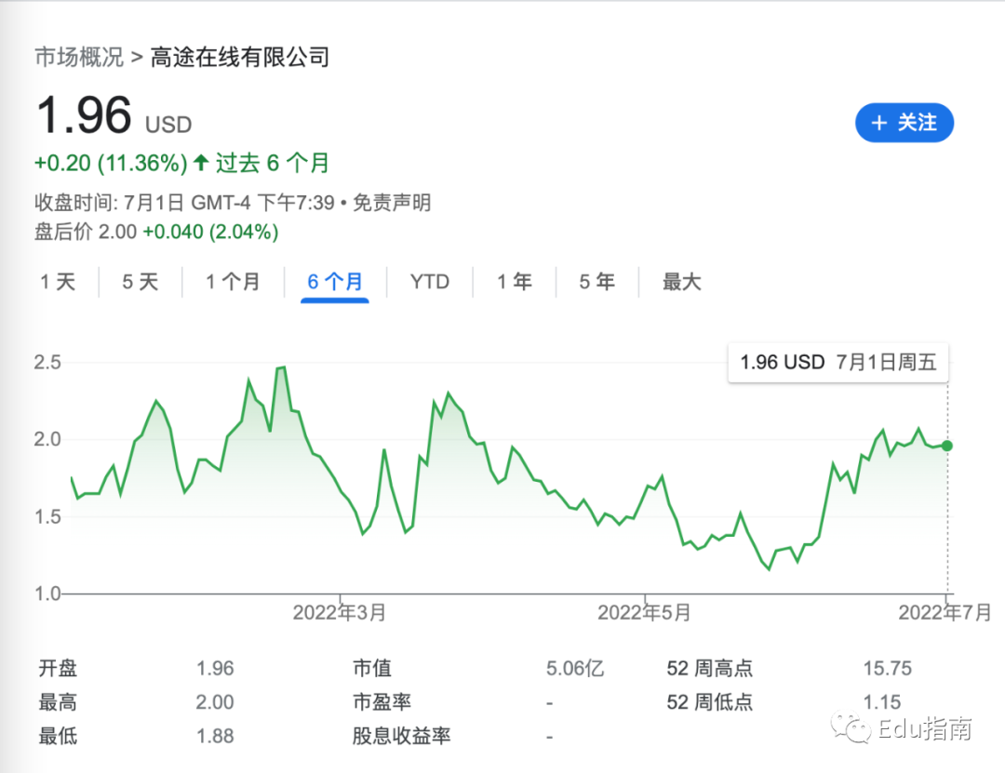Click the 关注 follow button
Viewport: 1005px width, 773px height.
904,123
